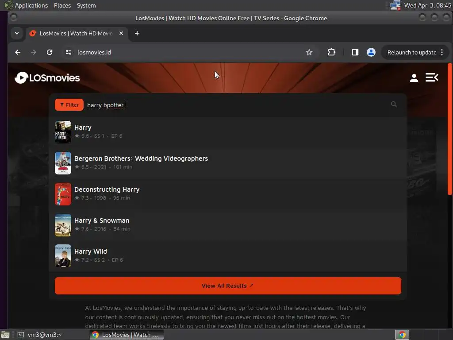453x340 pixels.
Task: Click the network status tray icon
Action: click(395, 5)
